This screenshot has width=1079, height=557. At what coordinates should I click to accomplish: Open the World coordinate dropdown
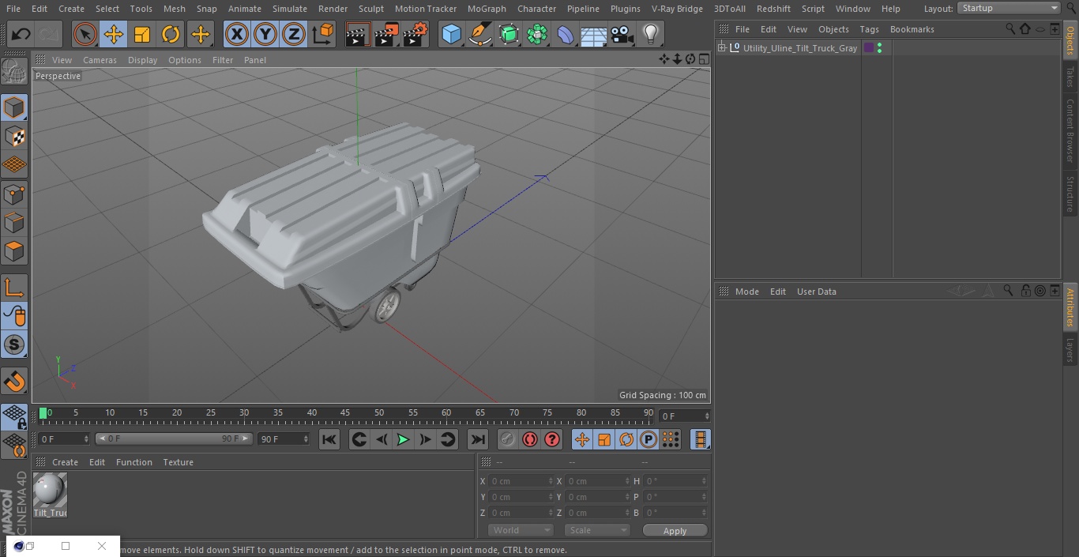point(520,530)
